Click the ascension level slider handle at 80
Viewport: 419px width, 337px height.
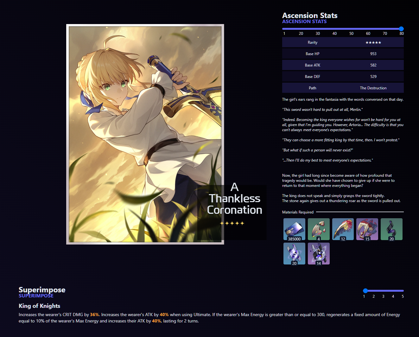[401, 29]
